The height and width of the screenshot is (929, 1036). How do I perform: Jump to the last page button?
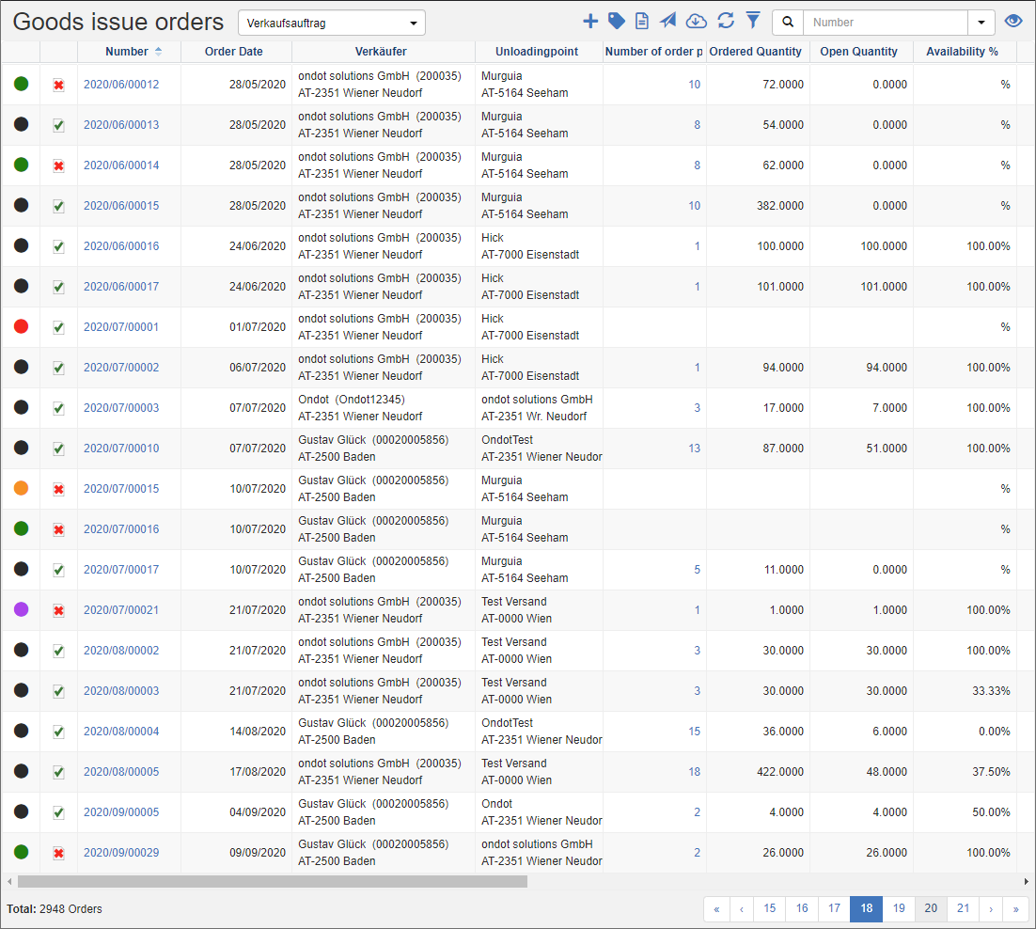[1015, 908]
